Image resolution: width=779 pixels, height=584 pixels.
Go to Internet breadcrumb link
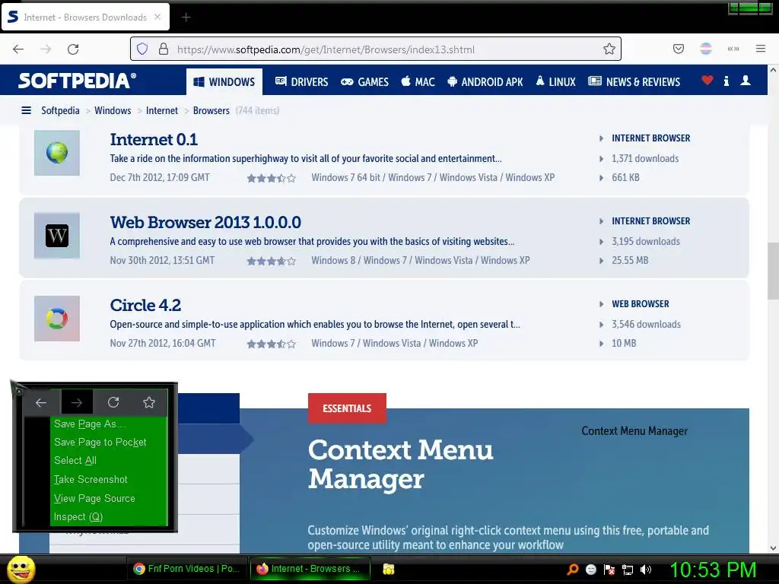162,110
